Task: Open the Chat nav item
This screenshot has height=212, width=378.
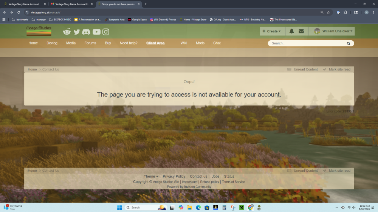Action: click(217, 43)
